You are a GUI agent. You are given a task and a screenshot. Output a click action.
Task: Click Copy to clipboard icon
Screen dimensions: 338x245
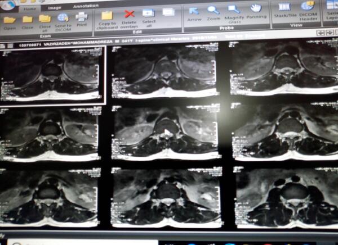(x=107, y=16)
